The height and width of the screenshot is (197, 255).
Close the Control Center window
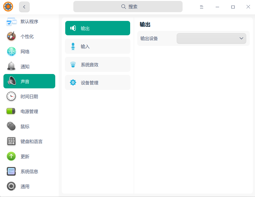coord(248,7)
